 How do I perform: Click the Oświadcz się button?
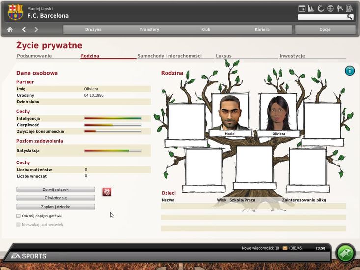pyautogui.click(x=55, y=198)
